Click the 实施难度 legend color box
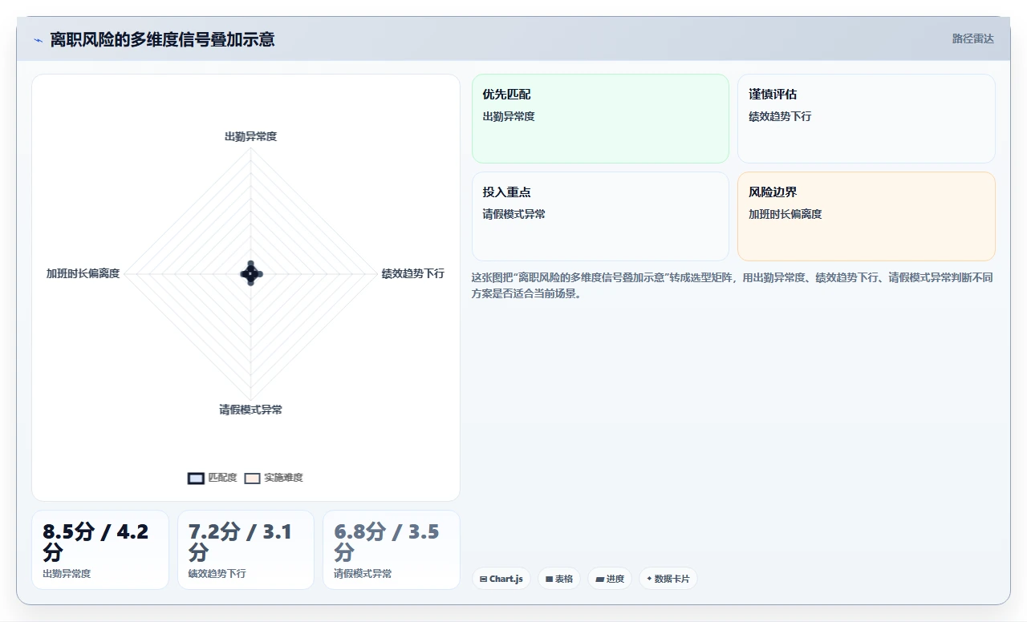The width and height of the screenshot is (1027, 622). pyautogui.click(x=253, y=478)
